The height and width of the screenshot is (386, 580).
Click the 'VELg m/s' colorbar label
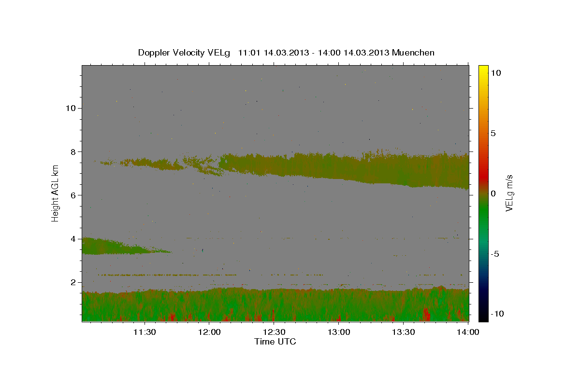509,193
